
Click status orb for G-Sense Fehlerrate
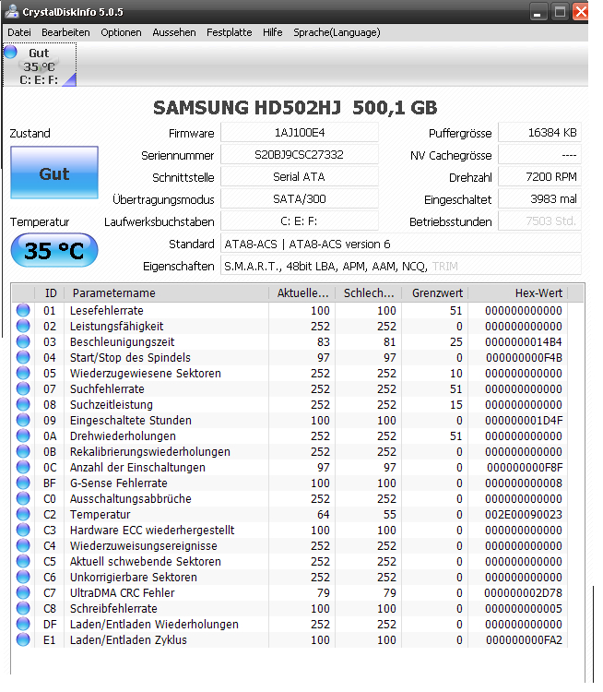point(23,483)
